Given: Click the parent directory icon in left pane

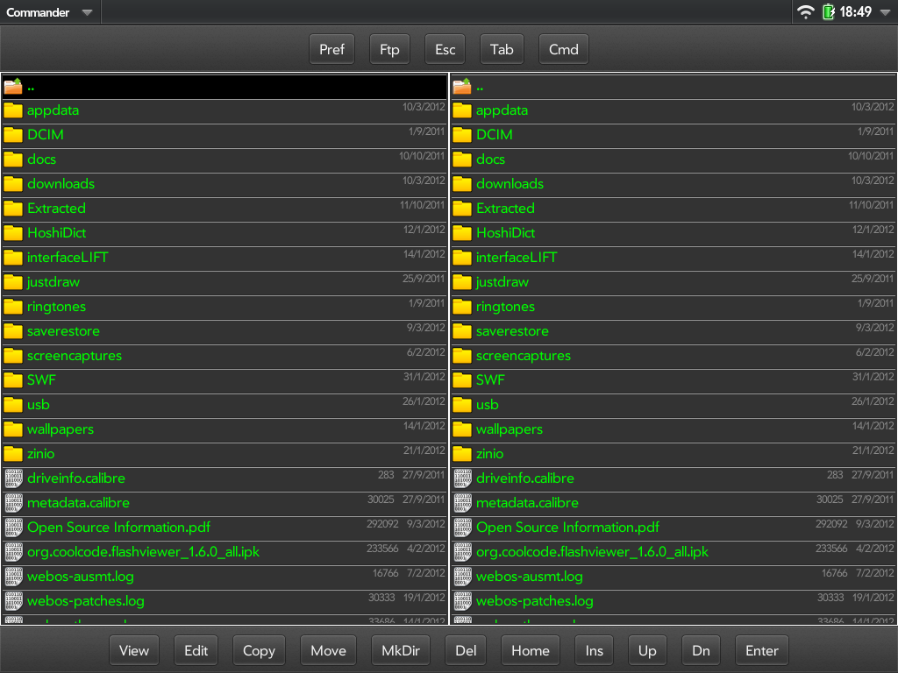Looking at the screenshot, I should pos(13,86).
